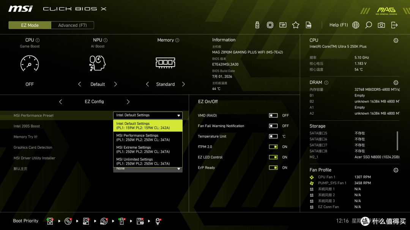The image size is (410, 230).
Task: Toggle Fan Fail Warning Notification switch
Action: coord(273,126)
